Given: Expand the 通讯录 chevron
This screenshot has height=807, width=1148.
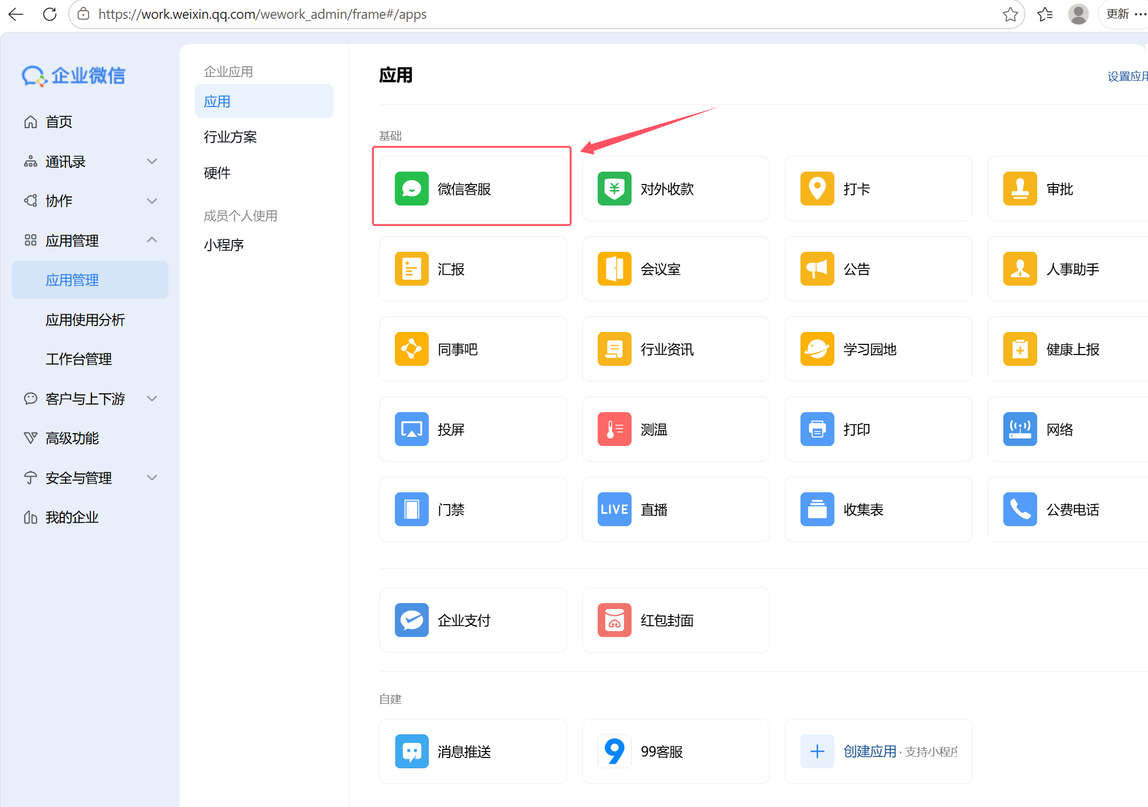Looking at the screenshot, I should 152,161.
